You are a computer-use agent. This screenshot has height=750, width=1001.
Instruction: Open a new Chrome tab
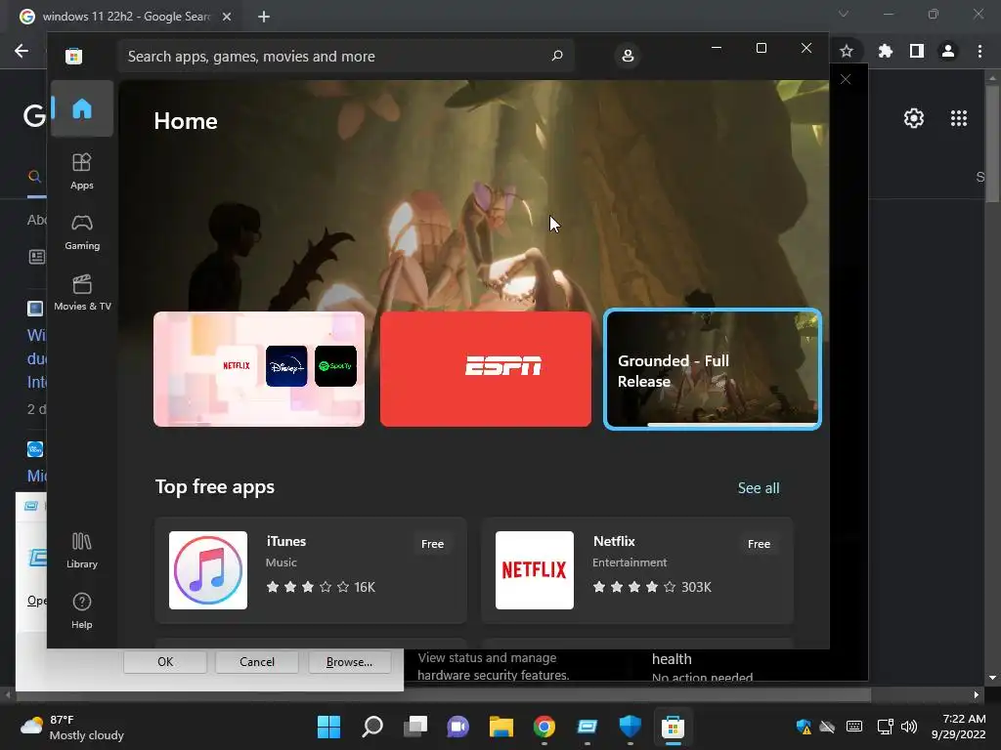click(264, 17)
